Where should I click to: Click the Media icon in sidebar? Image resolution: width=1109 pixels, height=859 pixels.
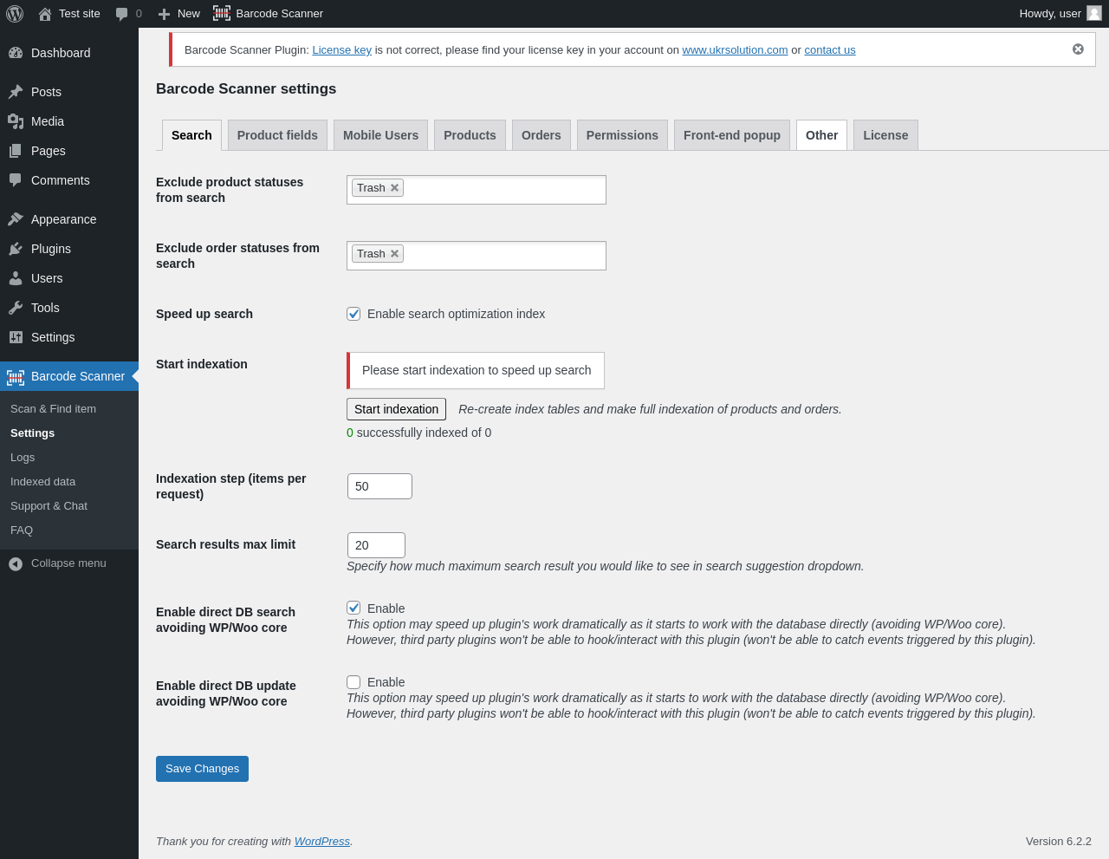16,121
